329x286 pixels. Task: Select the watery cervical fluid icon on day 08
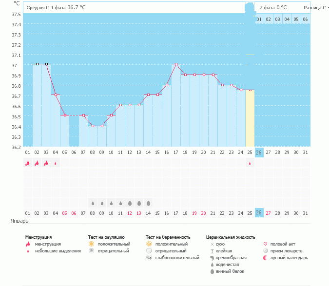point(93,203)
